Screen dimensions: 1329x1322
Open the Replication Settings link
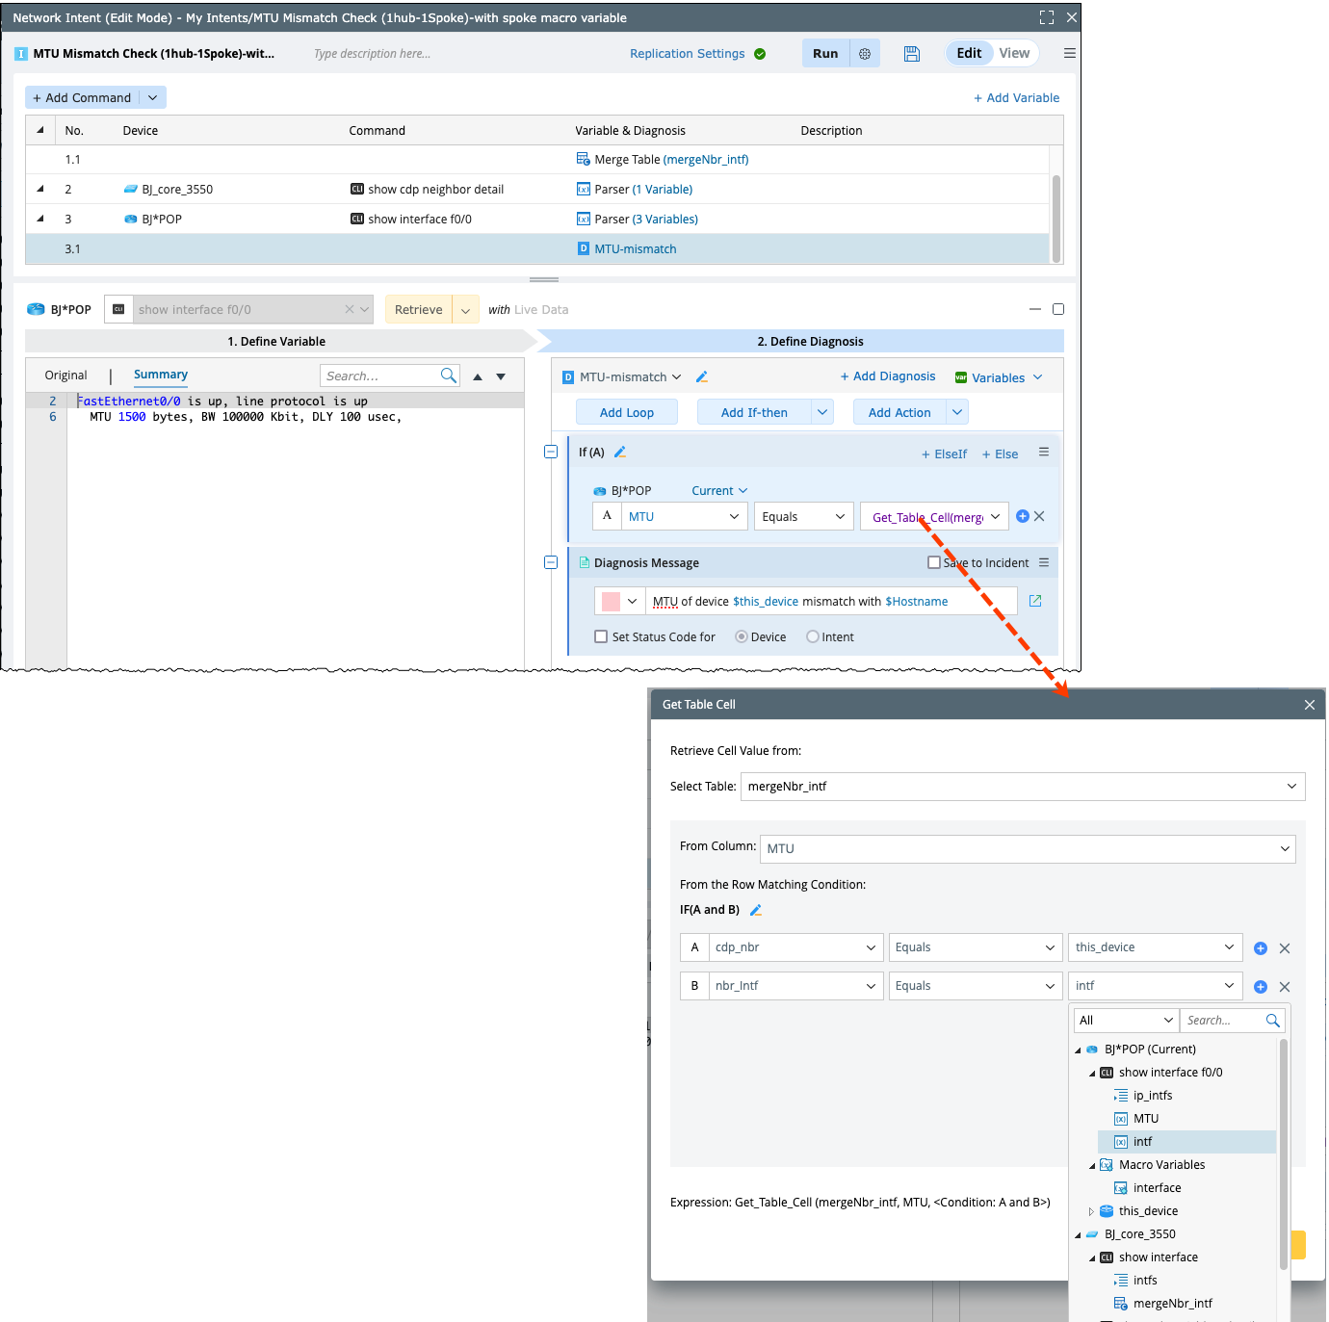tap(688, 54)
